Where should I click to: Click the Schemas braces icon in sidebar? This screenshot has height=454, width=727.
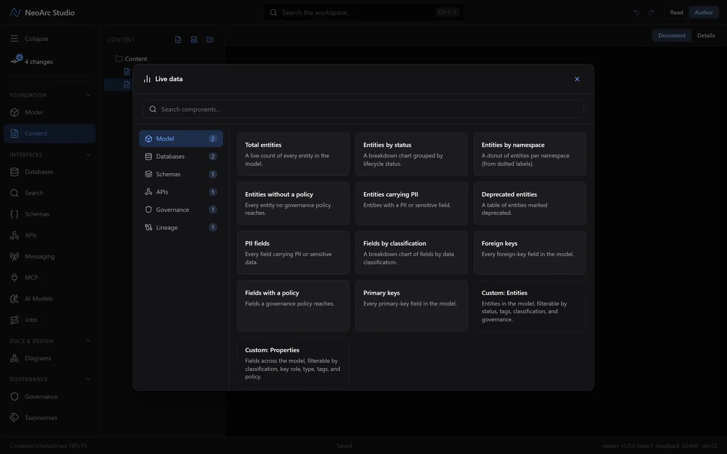pos(15,214)
